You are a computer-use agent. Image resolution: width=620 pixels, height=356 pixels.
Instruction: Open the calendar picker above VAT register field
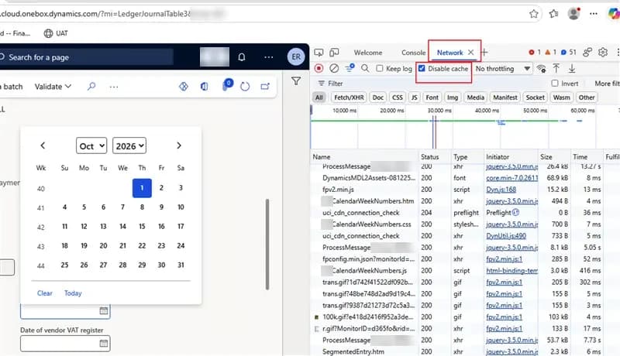tap(104, 311)
